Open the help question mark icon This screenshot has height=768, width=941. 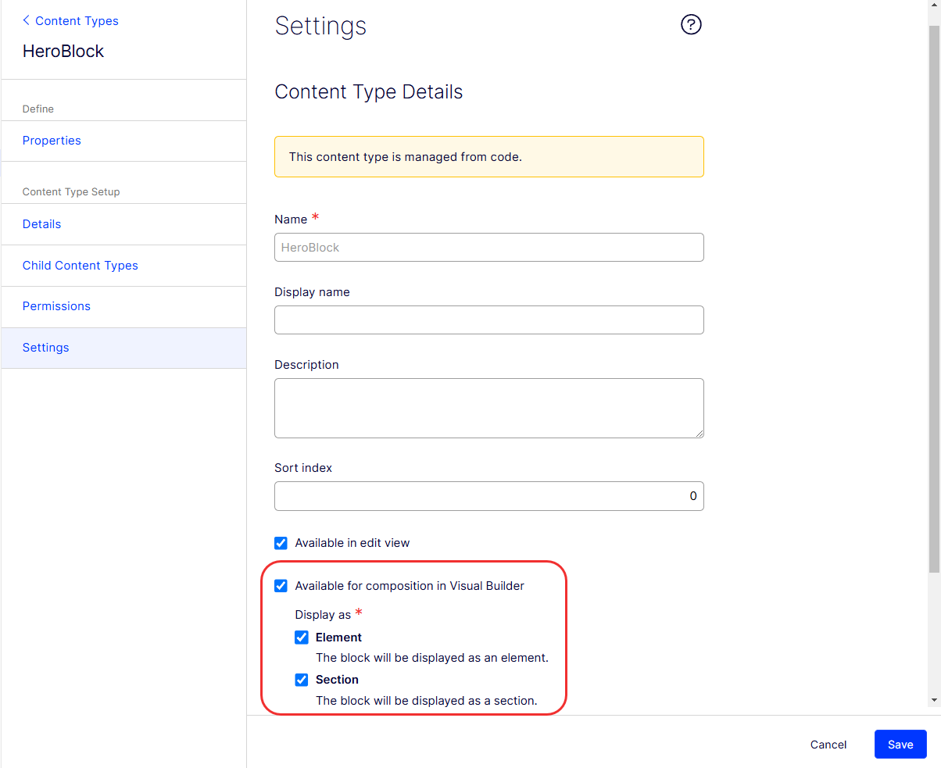pos(691,25)
